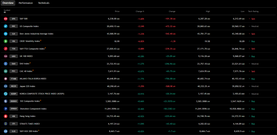Viewport: 277px width, 135px height.
Task: Open the Hang Seng Index name link
Action: coord(28,116)
